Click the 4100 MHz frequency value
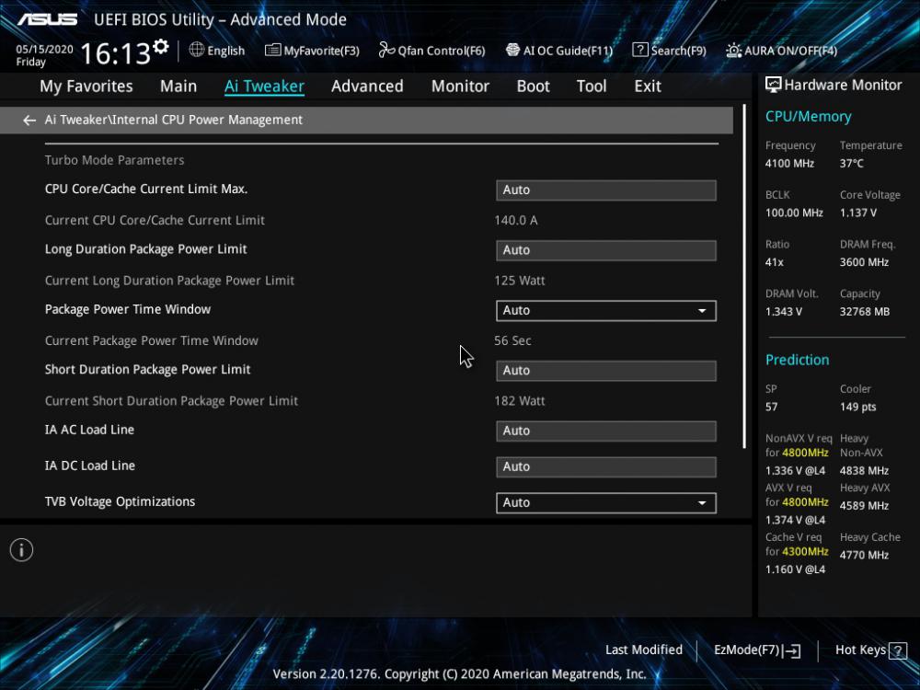 pos(789,164)
